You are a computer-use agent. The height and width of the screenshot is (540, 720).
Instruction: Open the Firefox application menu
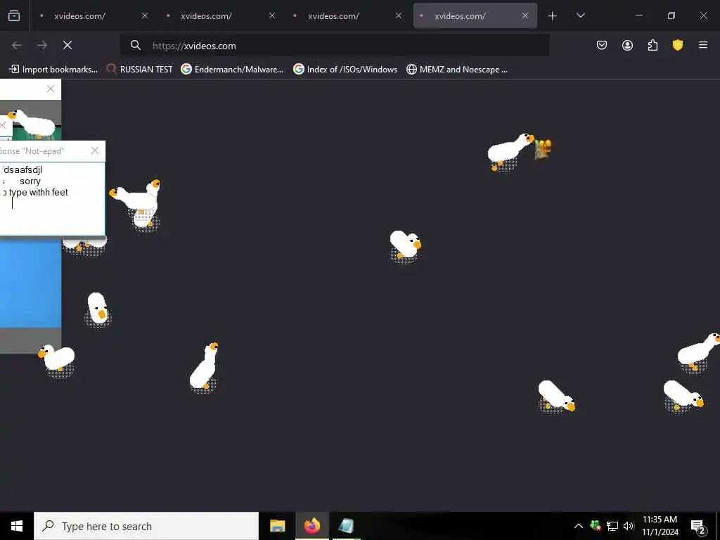pos(703,45)
